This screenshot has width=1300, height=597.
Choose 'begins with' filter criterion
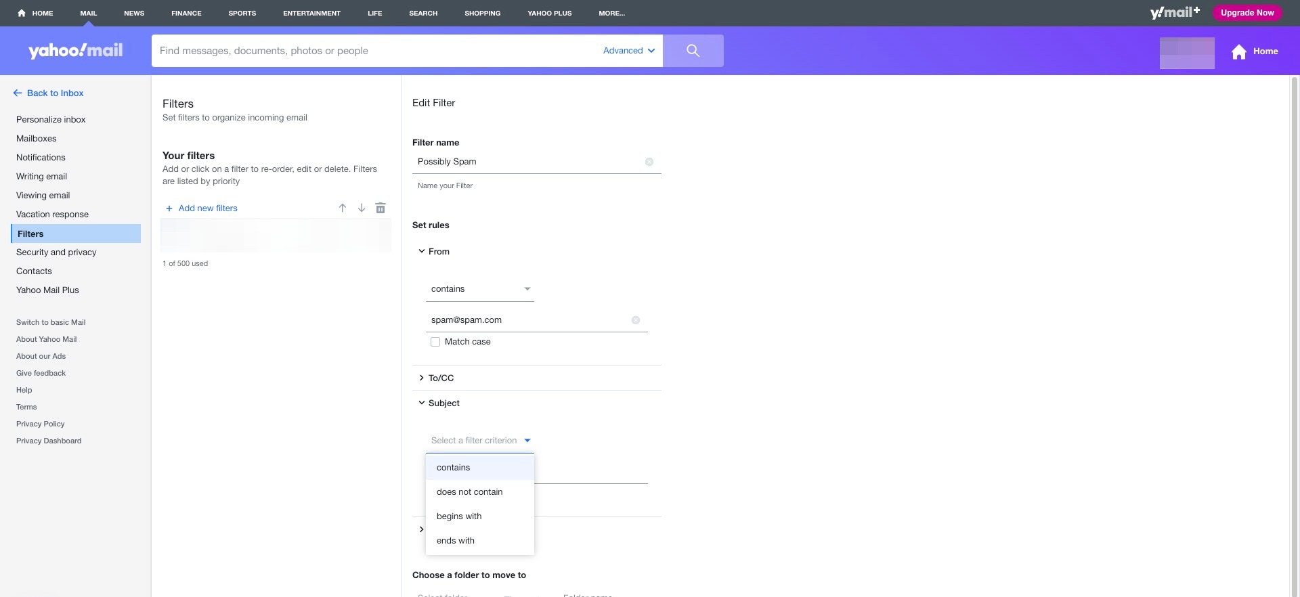459,516
